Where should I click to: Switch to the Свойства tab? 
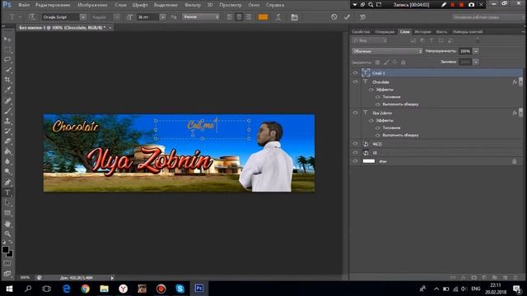361,32
